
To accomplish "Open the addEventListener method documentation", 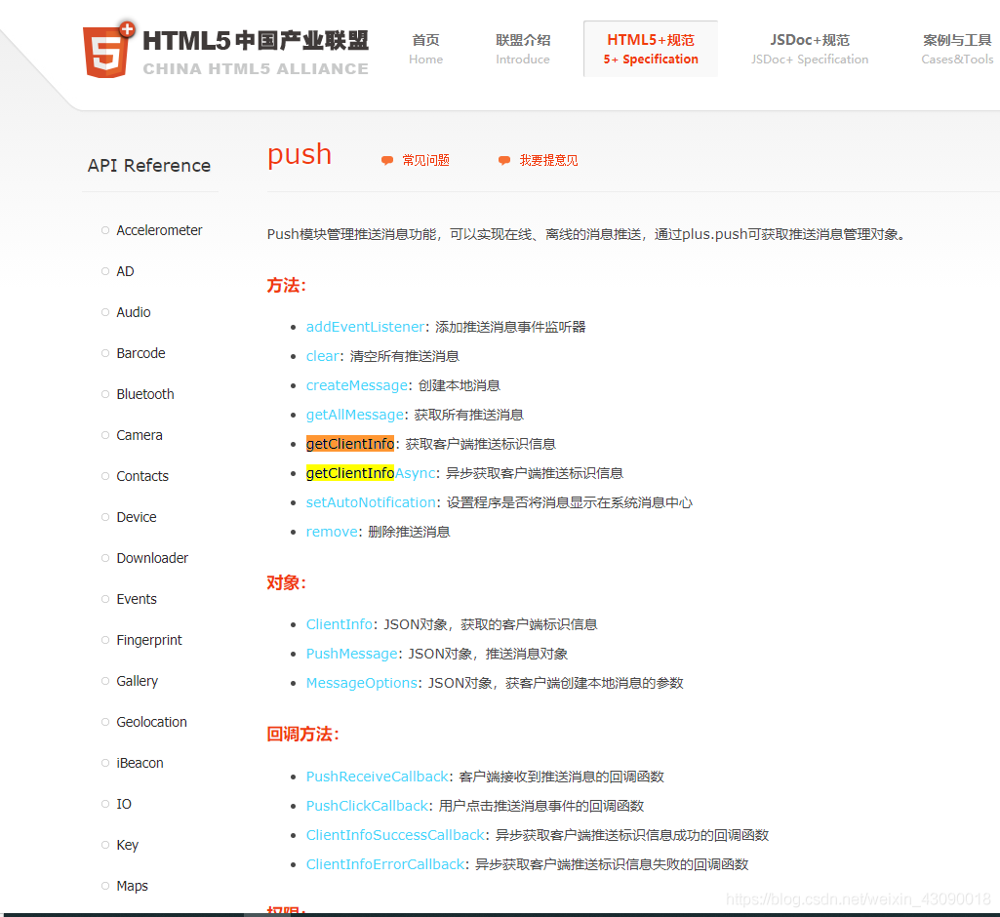I will tap(365, 326).
